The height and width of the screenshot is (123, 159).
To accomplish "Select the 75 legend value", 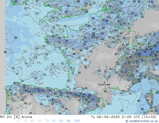I will [47, 121].
